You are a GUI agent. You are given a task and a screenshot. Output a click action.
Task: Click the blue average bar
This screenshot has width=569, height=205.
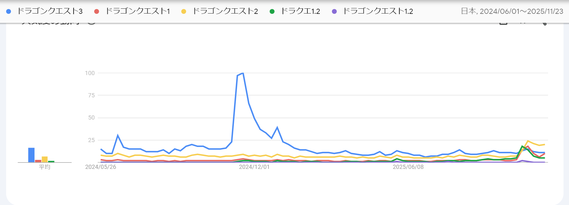(x=31, y=155)
